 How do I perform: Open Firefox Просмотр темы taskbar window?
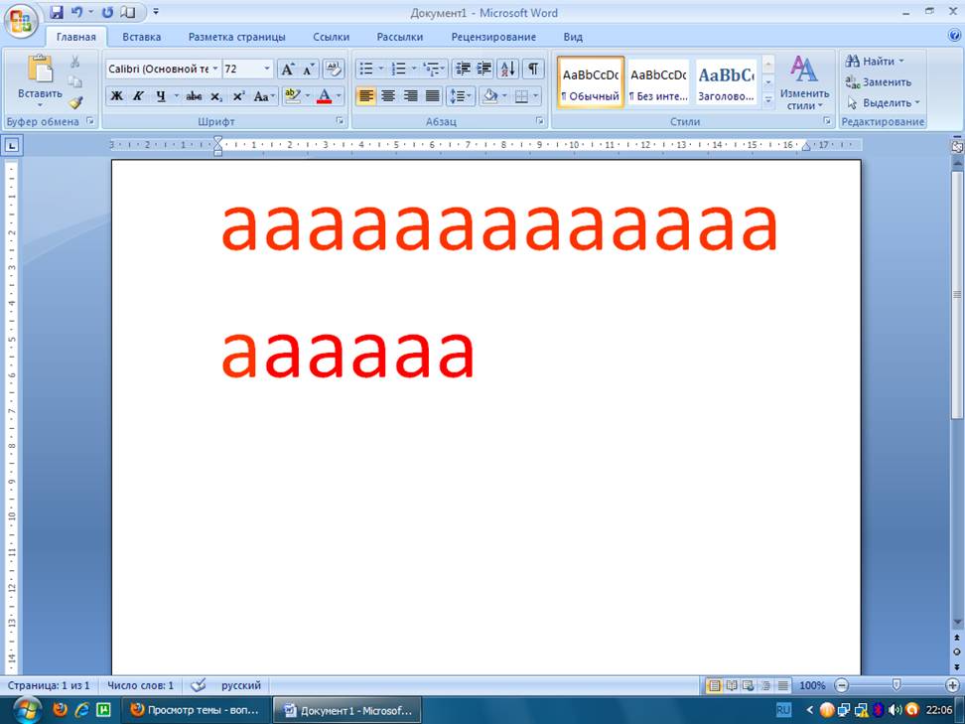coord(195,710)
